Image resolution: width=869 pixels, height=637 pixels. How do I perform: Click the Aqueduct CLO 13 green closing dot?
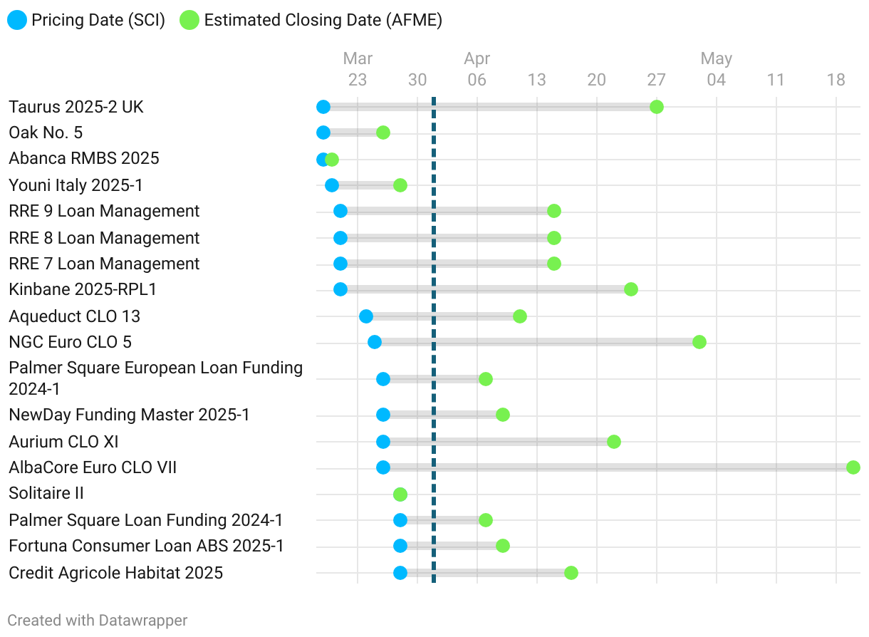[520, 316]
